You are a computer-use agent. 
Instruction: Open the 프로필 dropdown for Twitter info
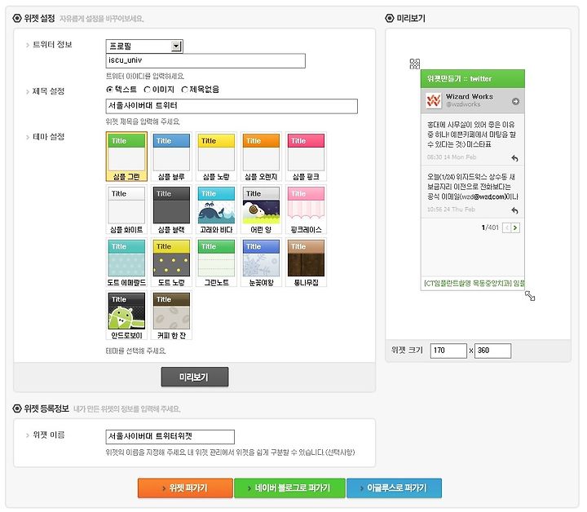pos(144,46)
